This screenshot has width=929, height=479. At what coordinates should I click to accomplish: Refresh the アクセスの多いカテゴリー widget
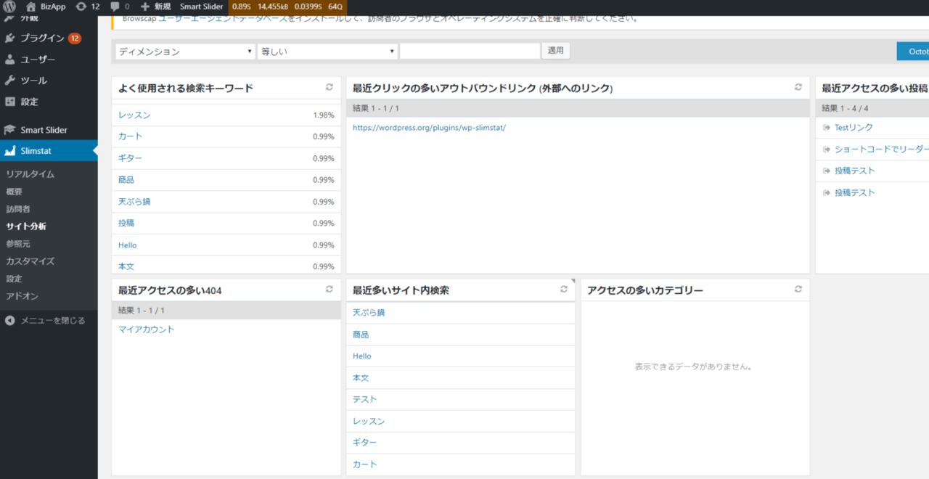click(x=798, y=289)
